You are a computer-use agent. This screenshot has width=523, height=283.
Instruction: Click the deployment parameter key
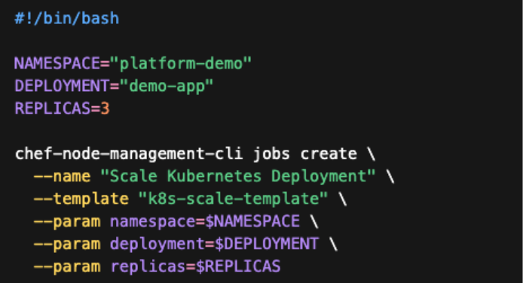pyautogui.click(x=157, y=245)
